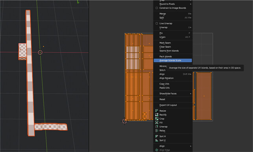Open the Unwrap submenu with U shortcut

[x=173, y=28]
